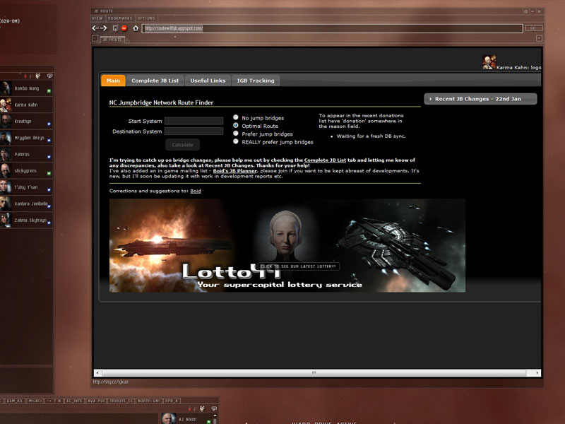This screenshot has width=565, height=424.
Task: Select the JB ROUTE browser tab
Action: pyautogui.click(x=112, y=40)
